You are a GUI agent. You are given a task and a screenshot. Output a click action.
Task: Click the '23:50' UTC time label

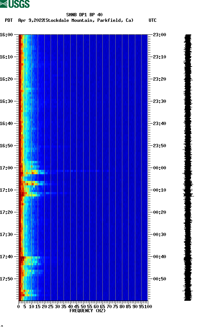(x=160, y=146)
